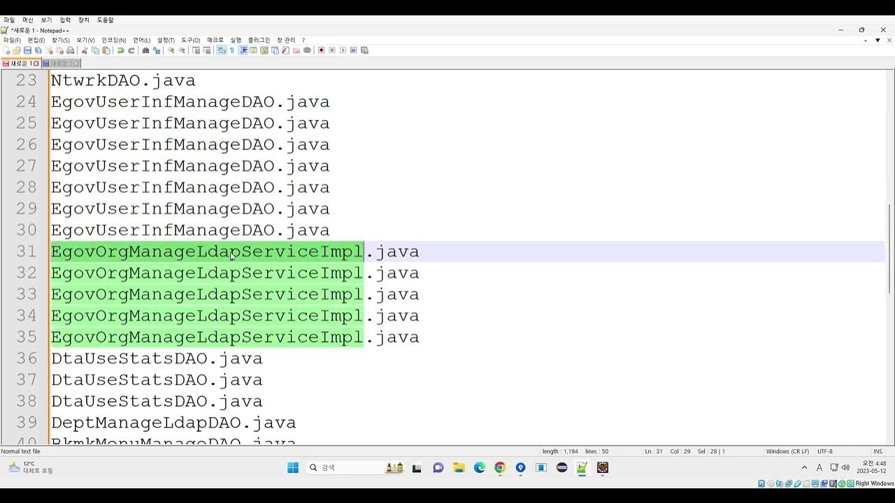Click the Save Recorded Macro icon
The image size is (895, 503).
[x=364, y=50]
